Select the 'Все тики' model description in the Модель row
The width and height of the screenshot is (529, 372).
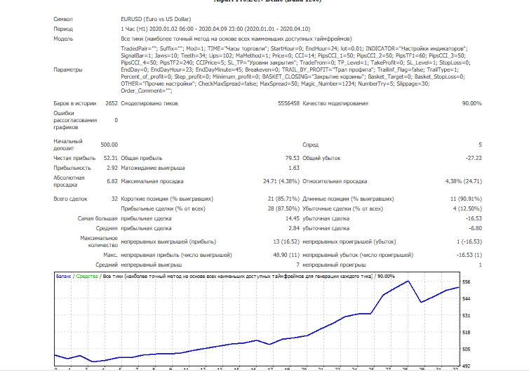(236, 39)
